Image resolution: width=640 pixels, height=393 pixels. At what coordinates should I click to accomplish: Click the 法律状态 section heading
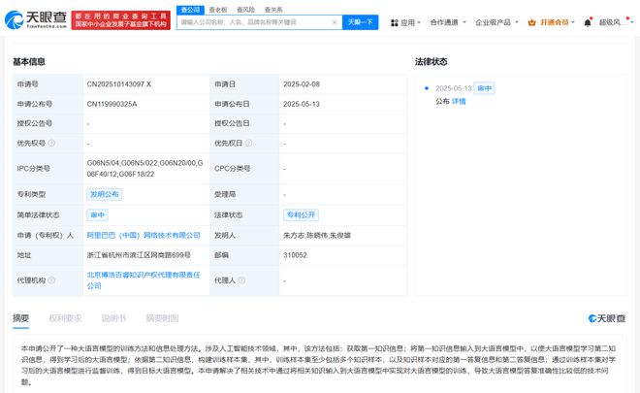[x=431, y=62]
